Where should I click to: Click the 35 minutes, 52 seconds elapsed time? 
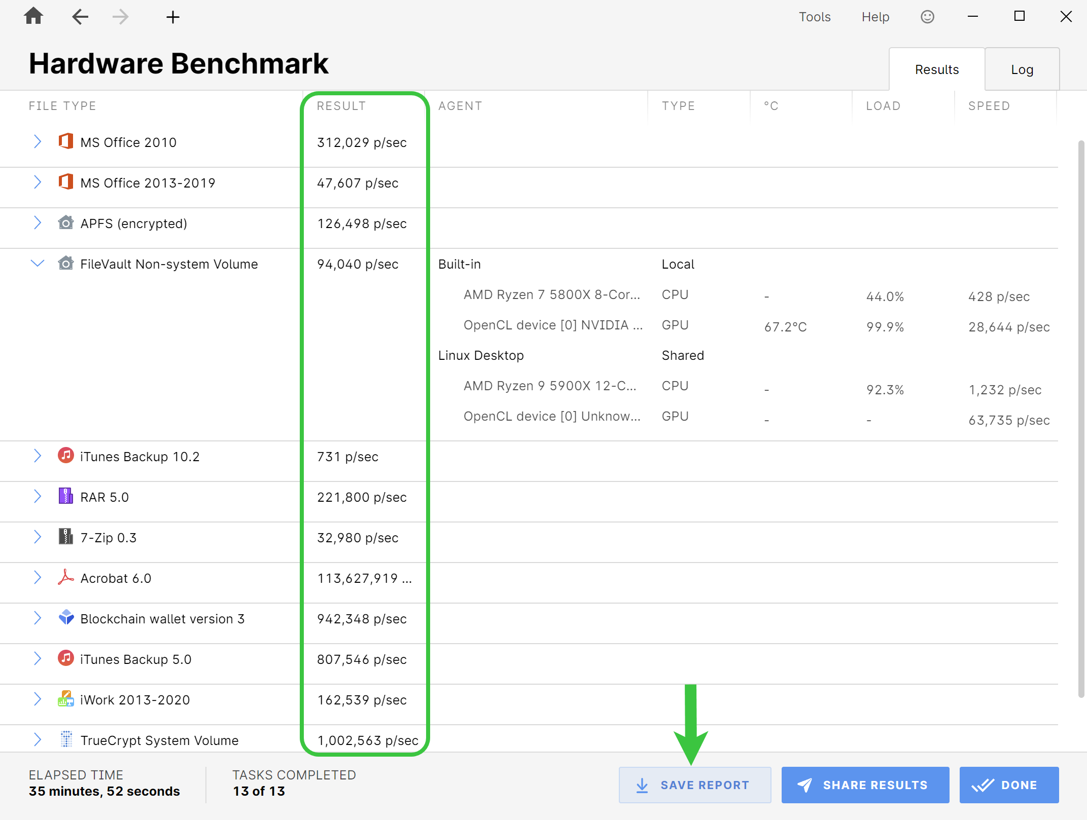[104, 791]
